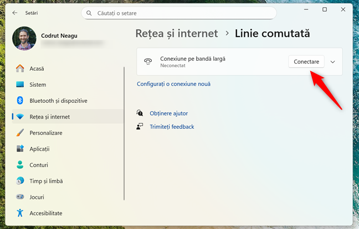The image size is (359, 229).
Task: Select the Personalizare paintbrush icon
Action: pos(20,133)
